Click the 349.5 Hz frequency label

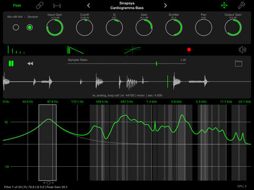click(102, 102)
